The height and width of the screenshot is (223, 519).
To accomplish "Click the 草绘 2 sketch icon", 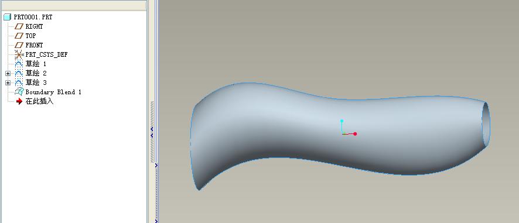I will [x=19, y=73].
